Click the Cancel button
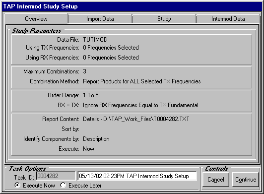The width and height of the screenshot is (264, 194). click(216, 180)
